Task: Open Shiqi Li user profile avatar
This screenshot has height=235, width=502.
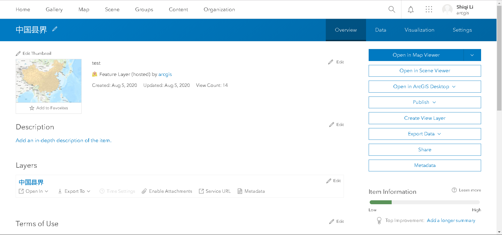Action: (447, 9)
